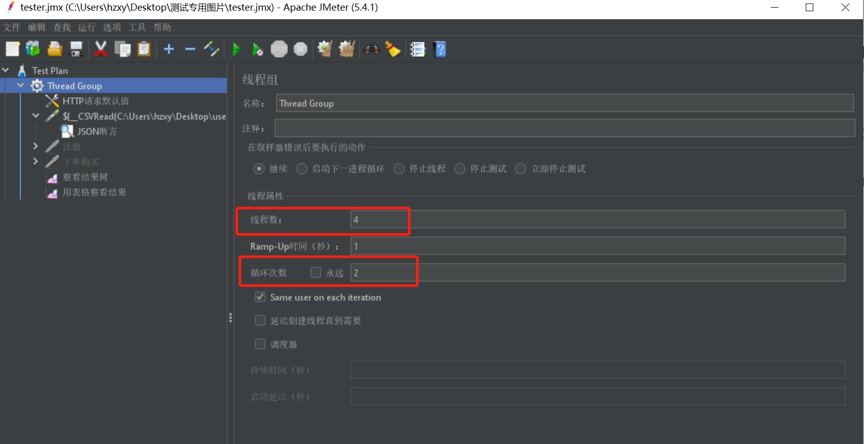Collapse the Thread Group node arrow
Screen dimensions: 864x444
point(21,85)
